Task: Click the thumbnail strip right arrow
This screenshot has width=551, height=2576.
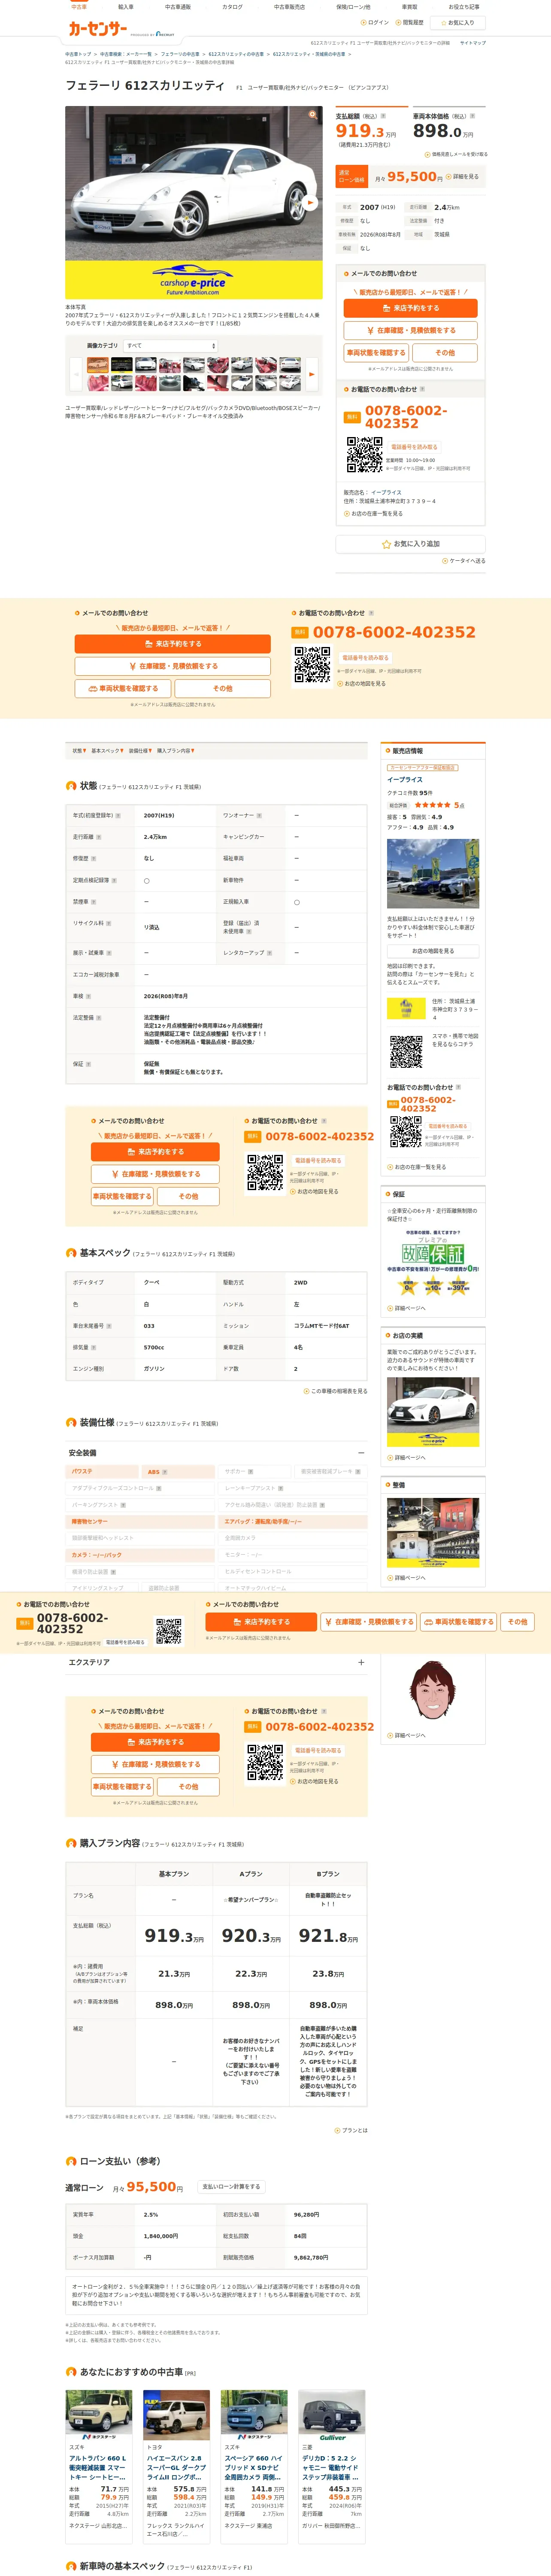Action: tap(311, 374)
